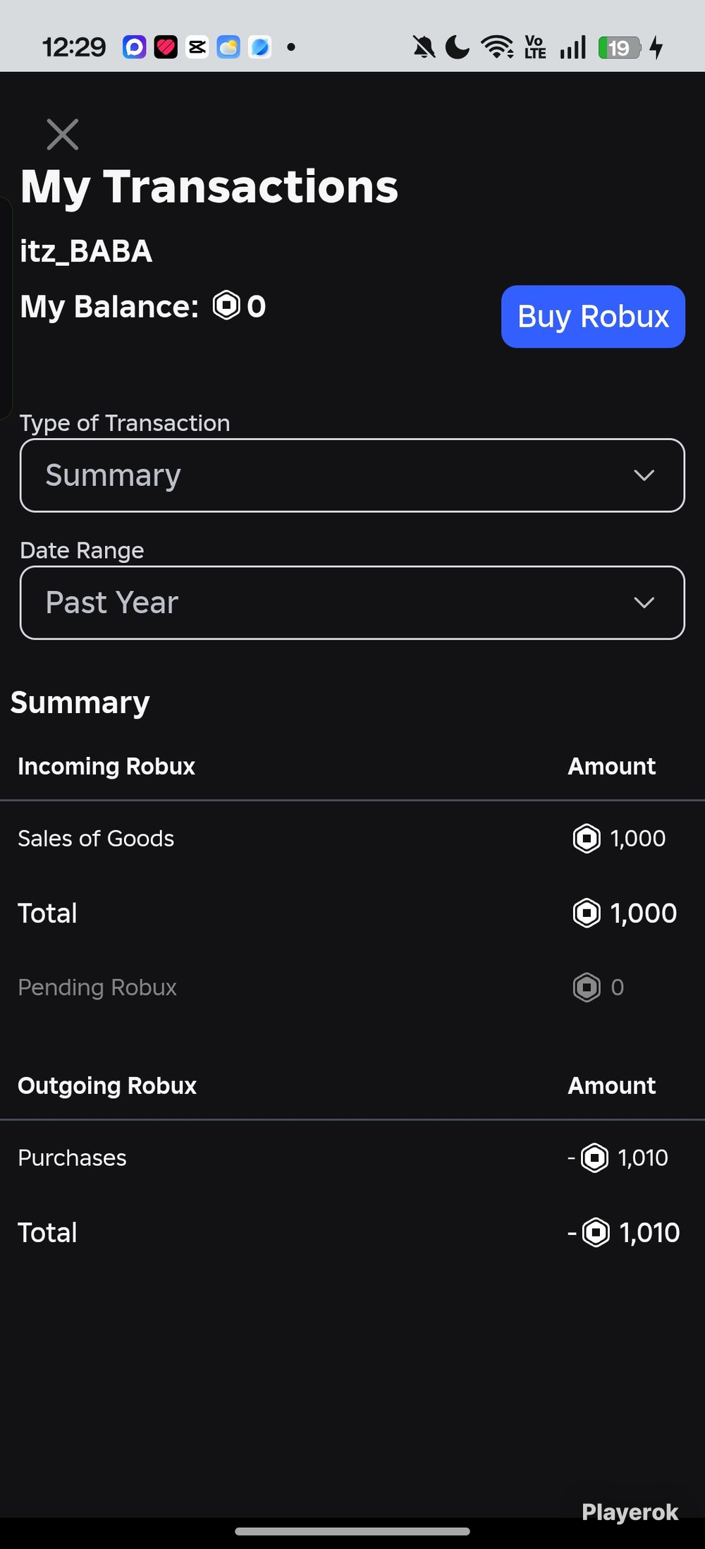The width and height of the screenshot is (705, 1549).
Task: Expand the Past Year date range dropdown
Action: (352, 602)
